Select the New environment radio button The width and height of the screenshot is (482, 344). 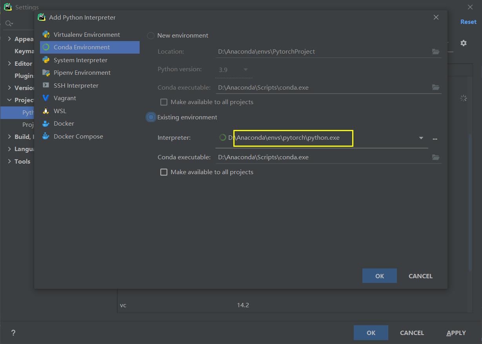pos(151,36)
